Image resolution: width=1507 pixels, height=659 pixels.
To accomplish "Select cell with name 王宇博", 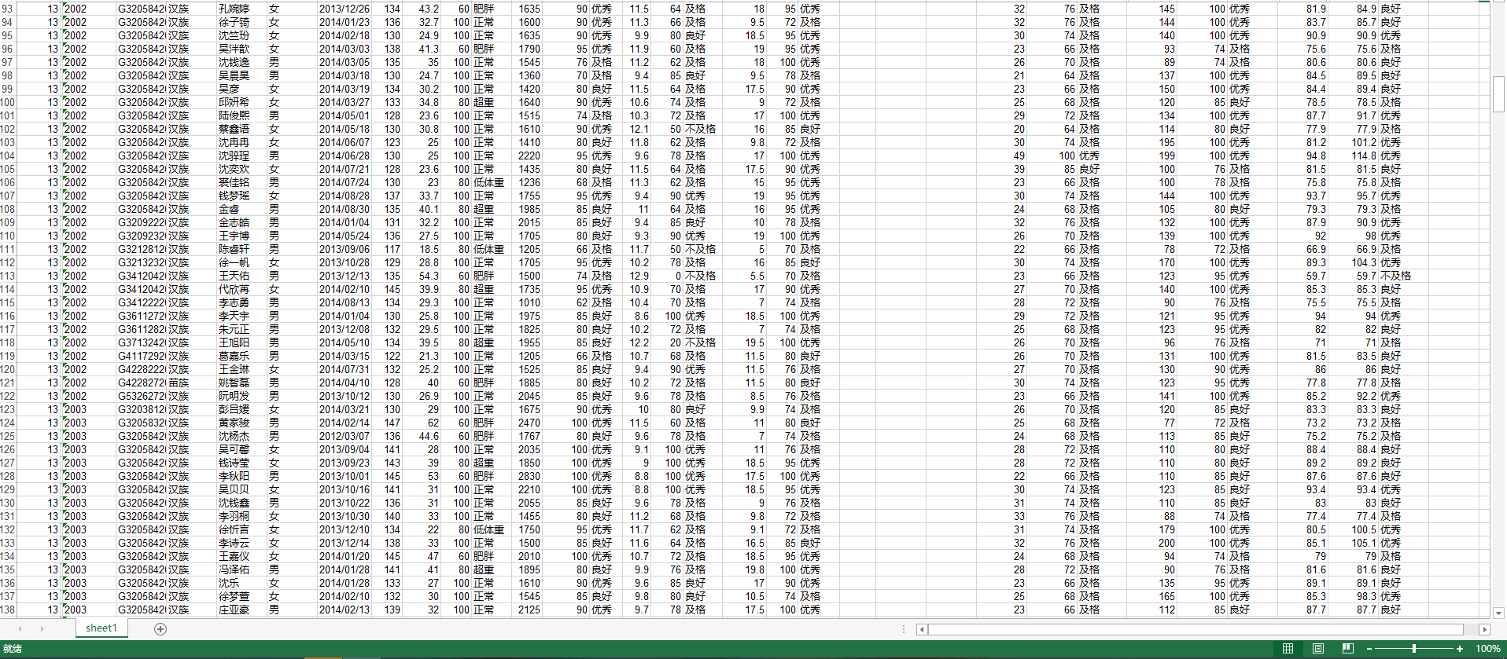I will 241,236.
